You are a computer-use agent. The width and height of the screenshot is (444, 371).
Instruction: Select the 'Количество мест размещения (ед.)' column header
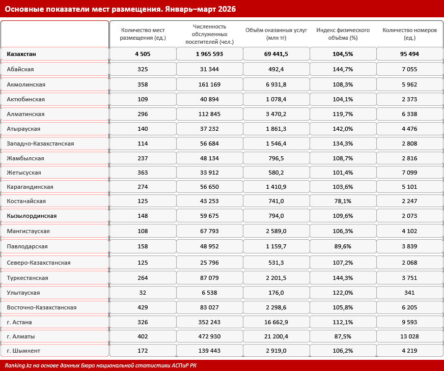[143, 34]
